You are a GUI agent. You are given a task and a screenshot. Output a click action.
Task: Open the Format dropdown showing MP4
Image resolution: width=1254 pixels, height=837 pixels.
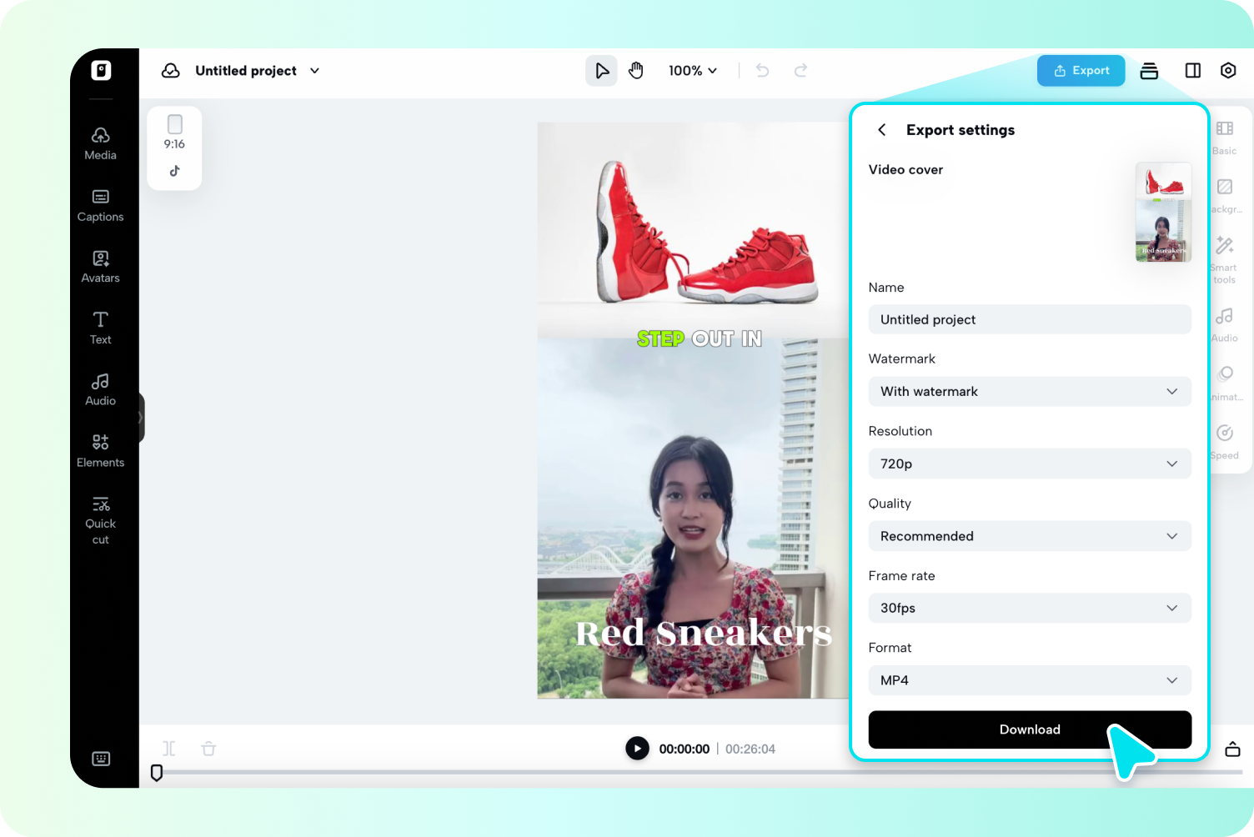tap(1030, 680)
